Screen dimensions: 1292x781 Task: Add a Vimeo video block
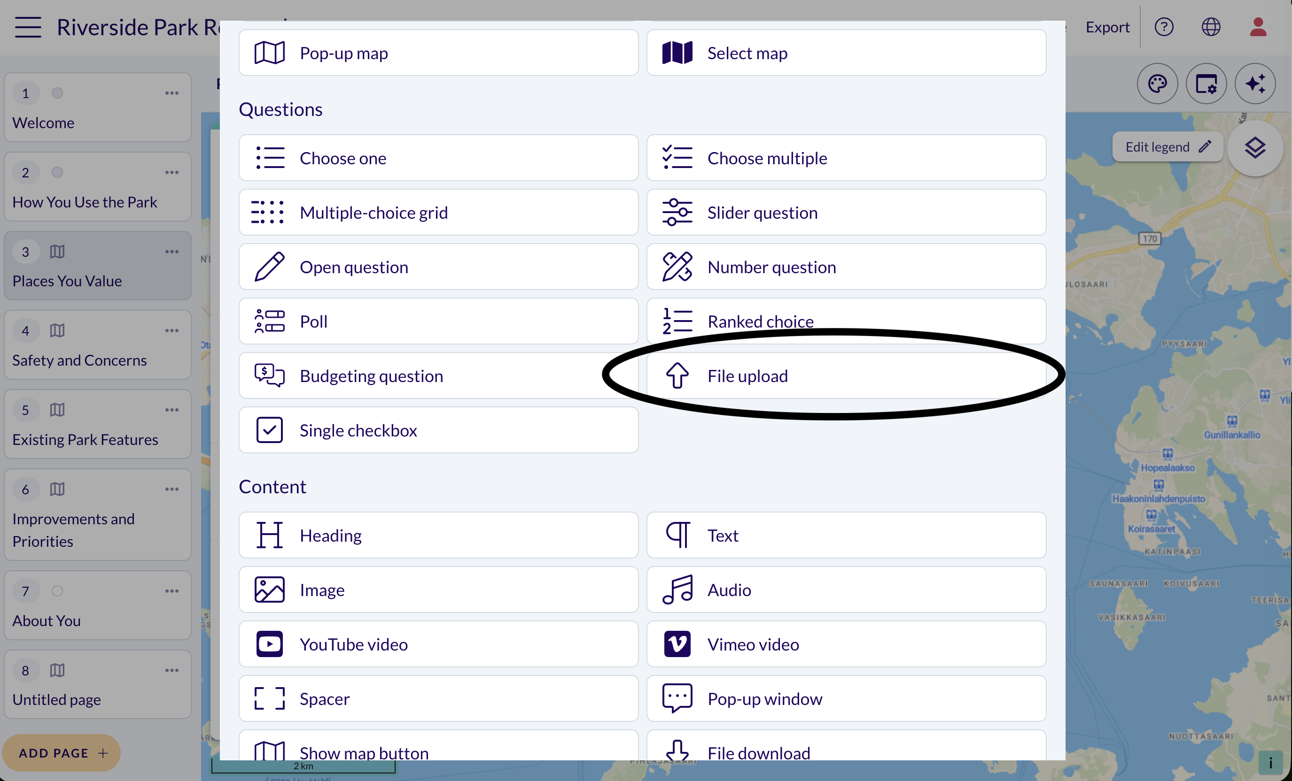[x=846, y=644]
